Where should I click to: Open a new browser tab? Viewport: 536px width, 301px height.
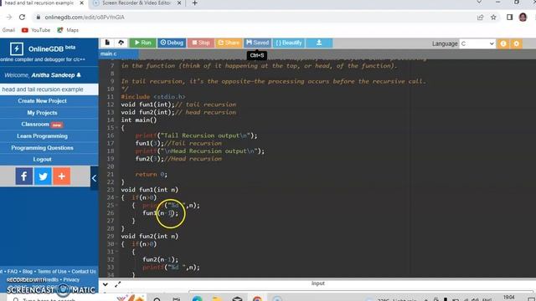coord(194,3)
